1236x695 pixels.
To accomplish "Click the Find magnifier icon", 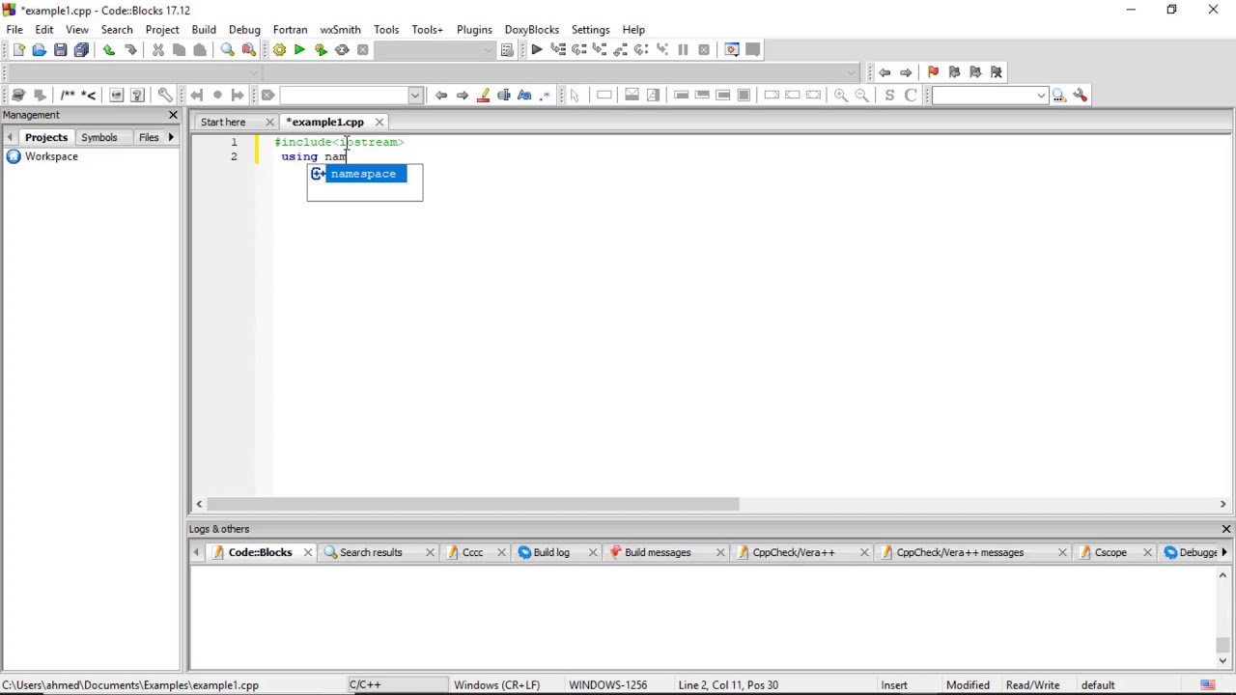I will [227, 50].
